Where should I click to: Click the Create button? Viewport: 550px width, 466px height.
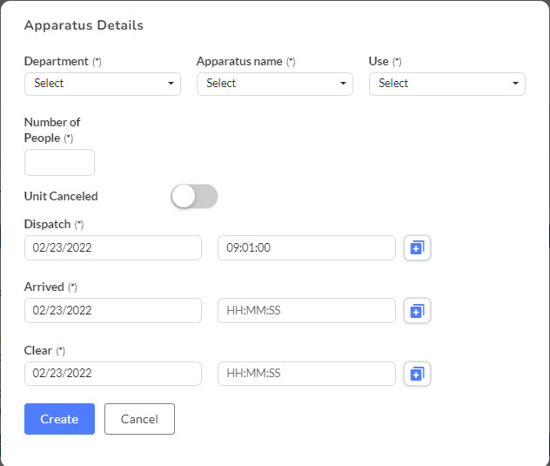59,419
